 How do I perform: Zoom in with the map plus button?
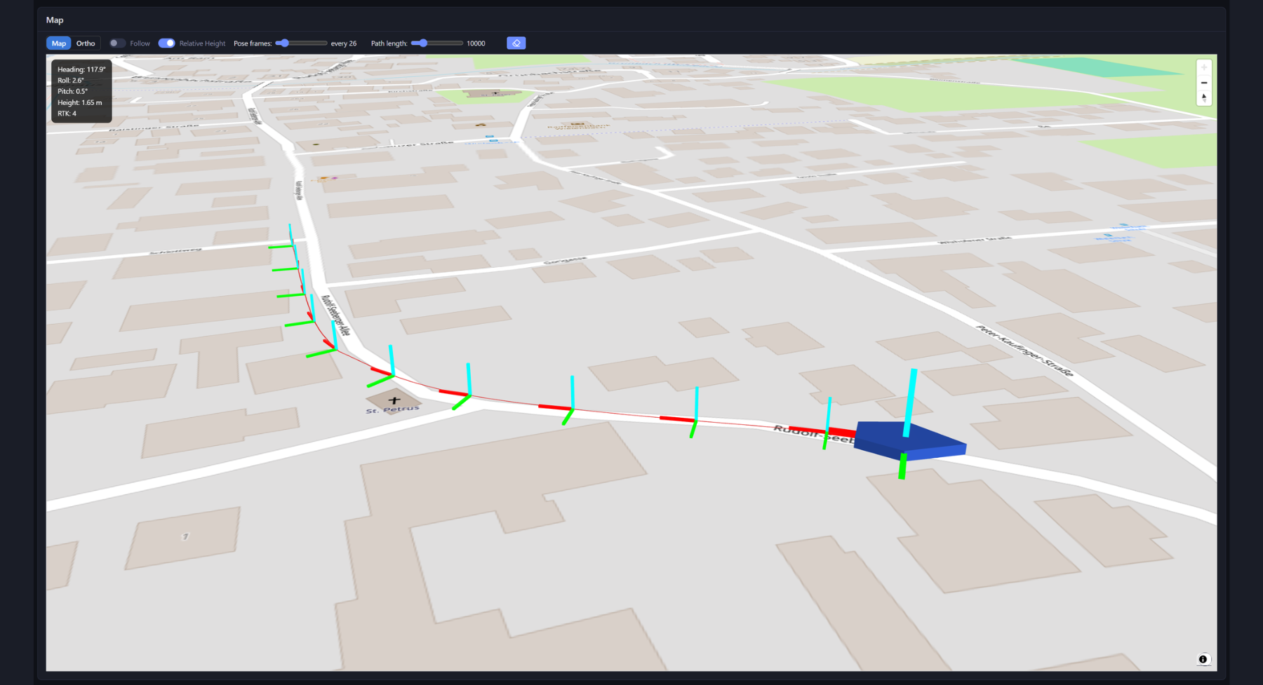1204,68
